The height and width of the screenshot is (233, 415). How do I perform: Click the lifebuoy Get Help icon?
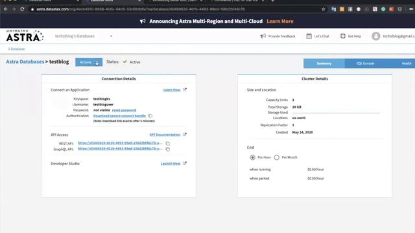click(343, 36)
